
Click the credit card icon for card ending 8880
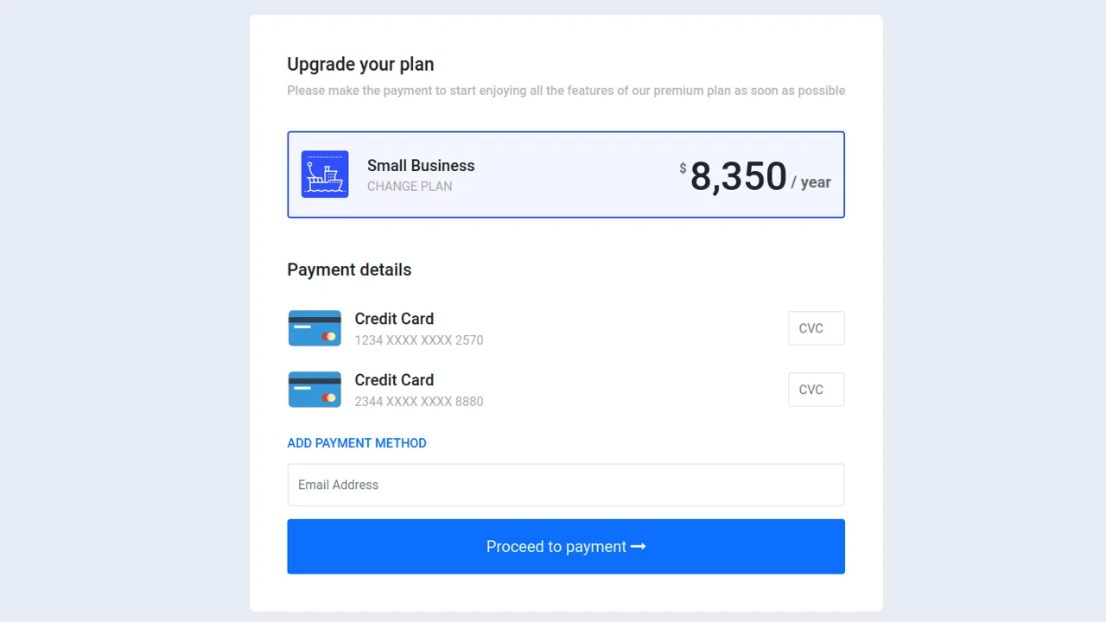tap(315, 390)
